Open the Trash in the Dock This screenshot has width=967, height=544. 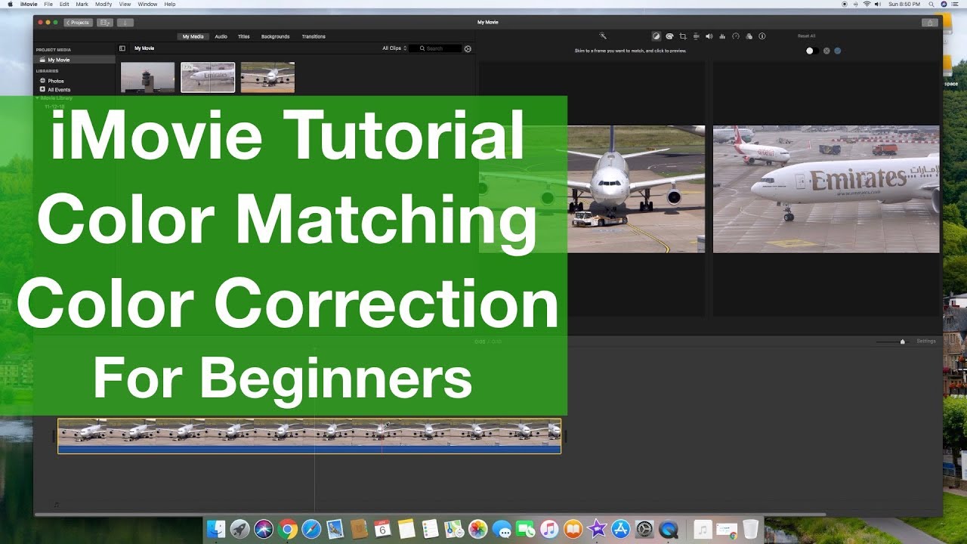click(x=750, y=529)
